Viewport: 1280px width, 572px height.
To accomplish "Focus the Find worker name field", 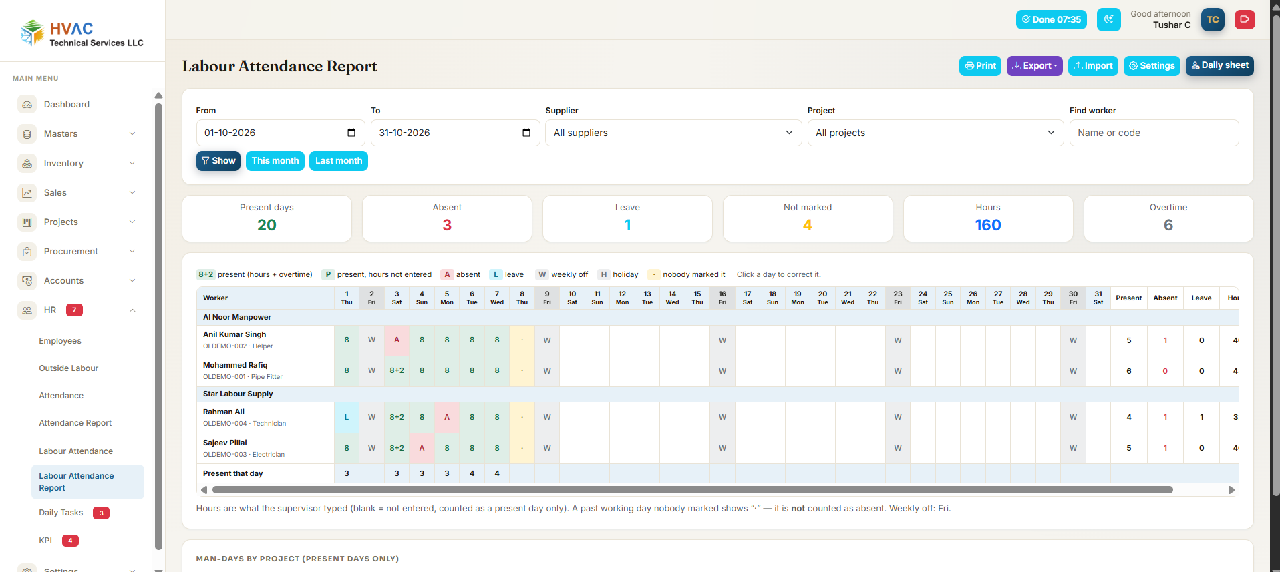I will (x=1154, y=133).
